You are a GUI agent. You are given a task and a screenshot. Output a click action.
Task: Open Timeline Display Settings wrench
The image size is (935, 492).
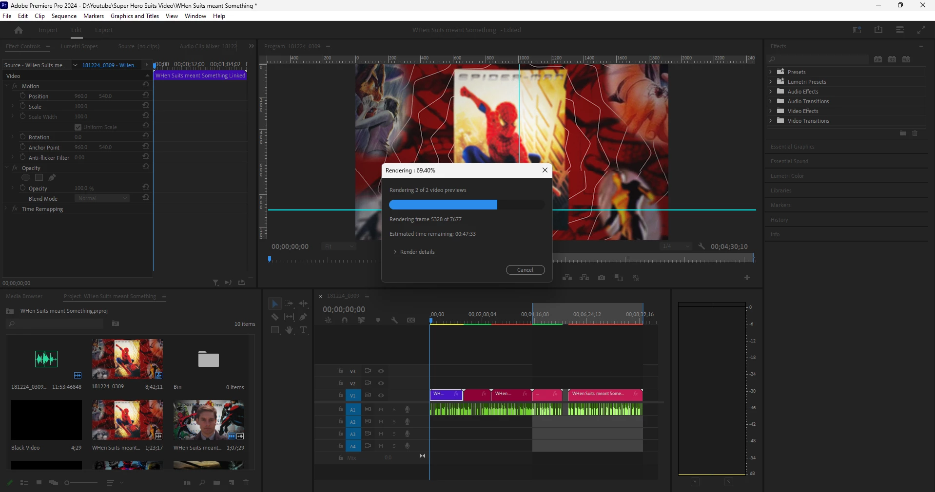394,320
